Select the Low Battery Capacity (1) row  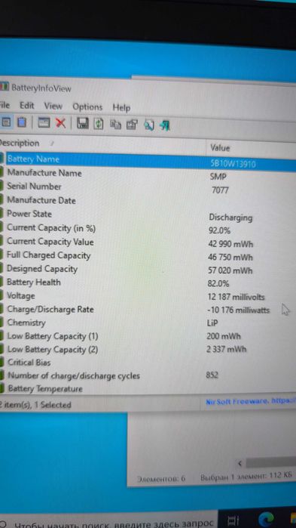pyautogui.click(x=148, y=336)
